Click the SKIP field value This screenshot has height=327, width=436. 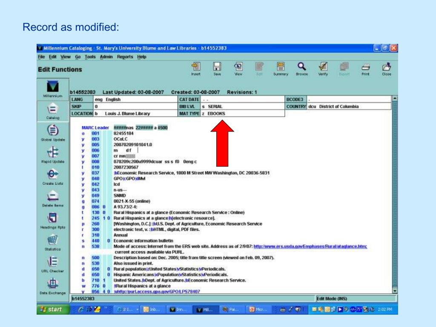(x=135, y=106)
